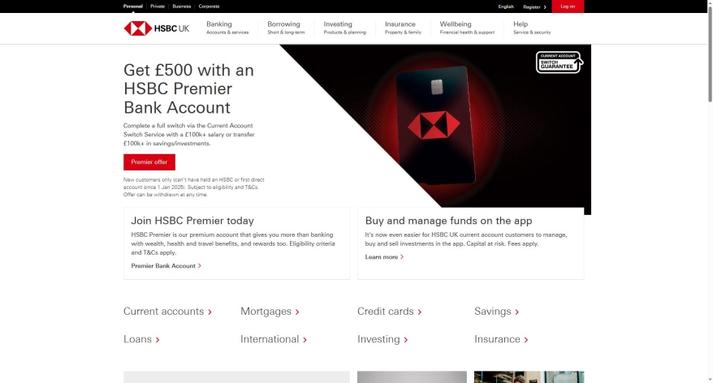Click the red Premier offer button

coord(149,162)
